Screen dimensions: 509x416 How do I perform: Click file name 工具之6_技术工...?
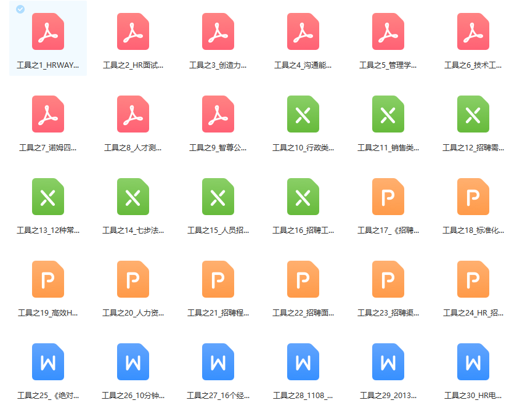click(x=473, y=65)
